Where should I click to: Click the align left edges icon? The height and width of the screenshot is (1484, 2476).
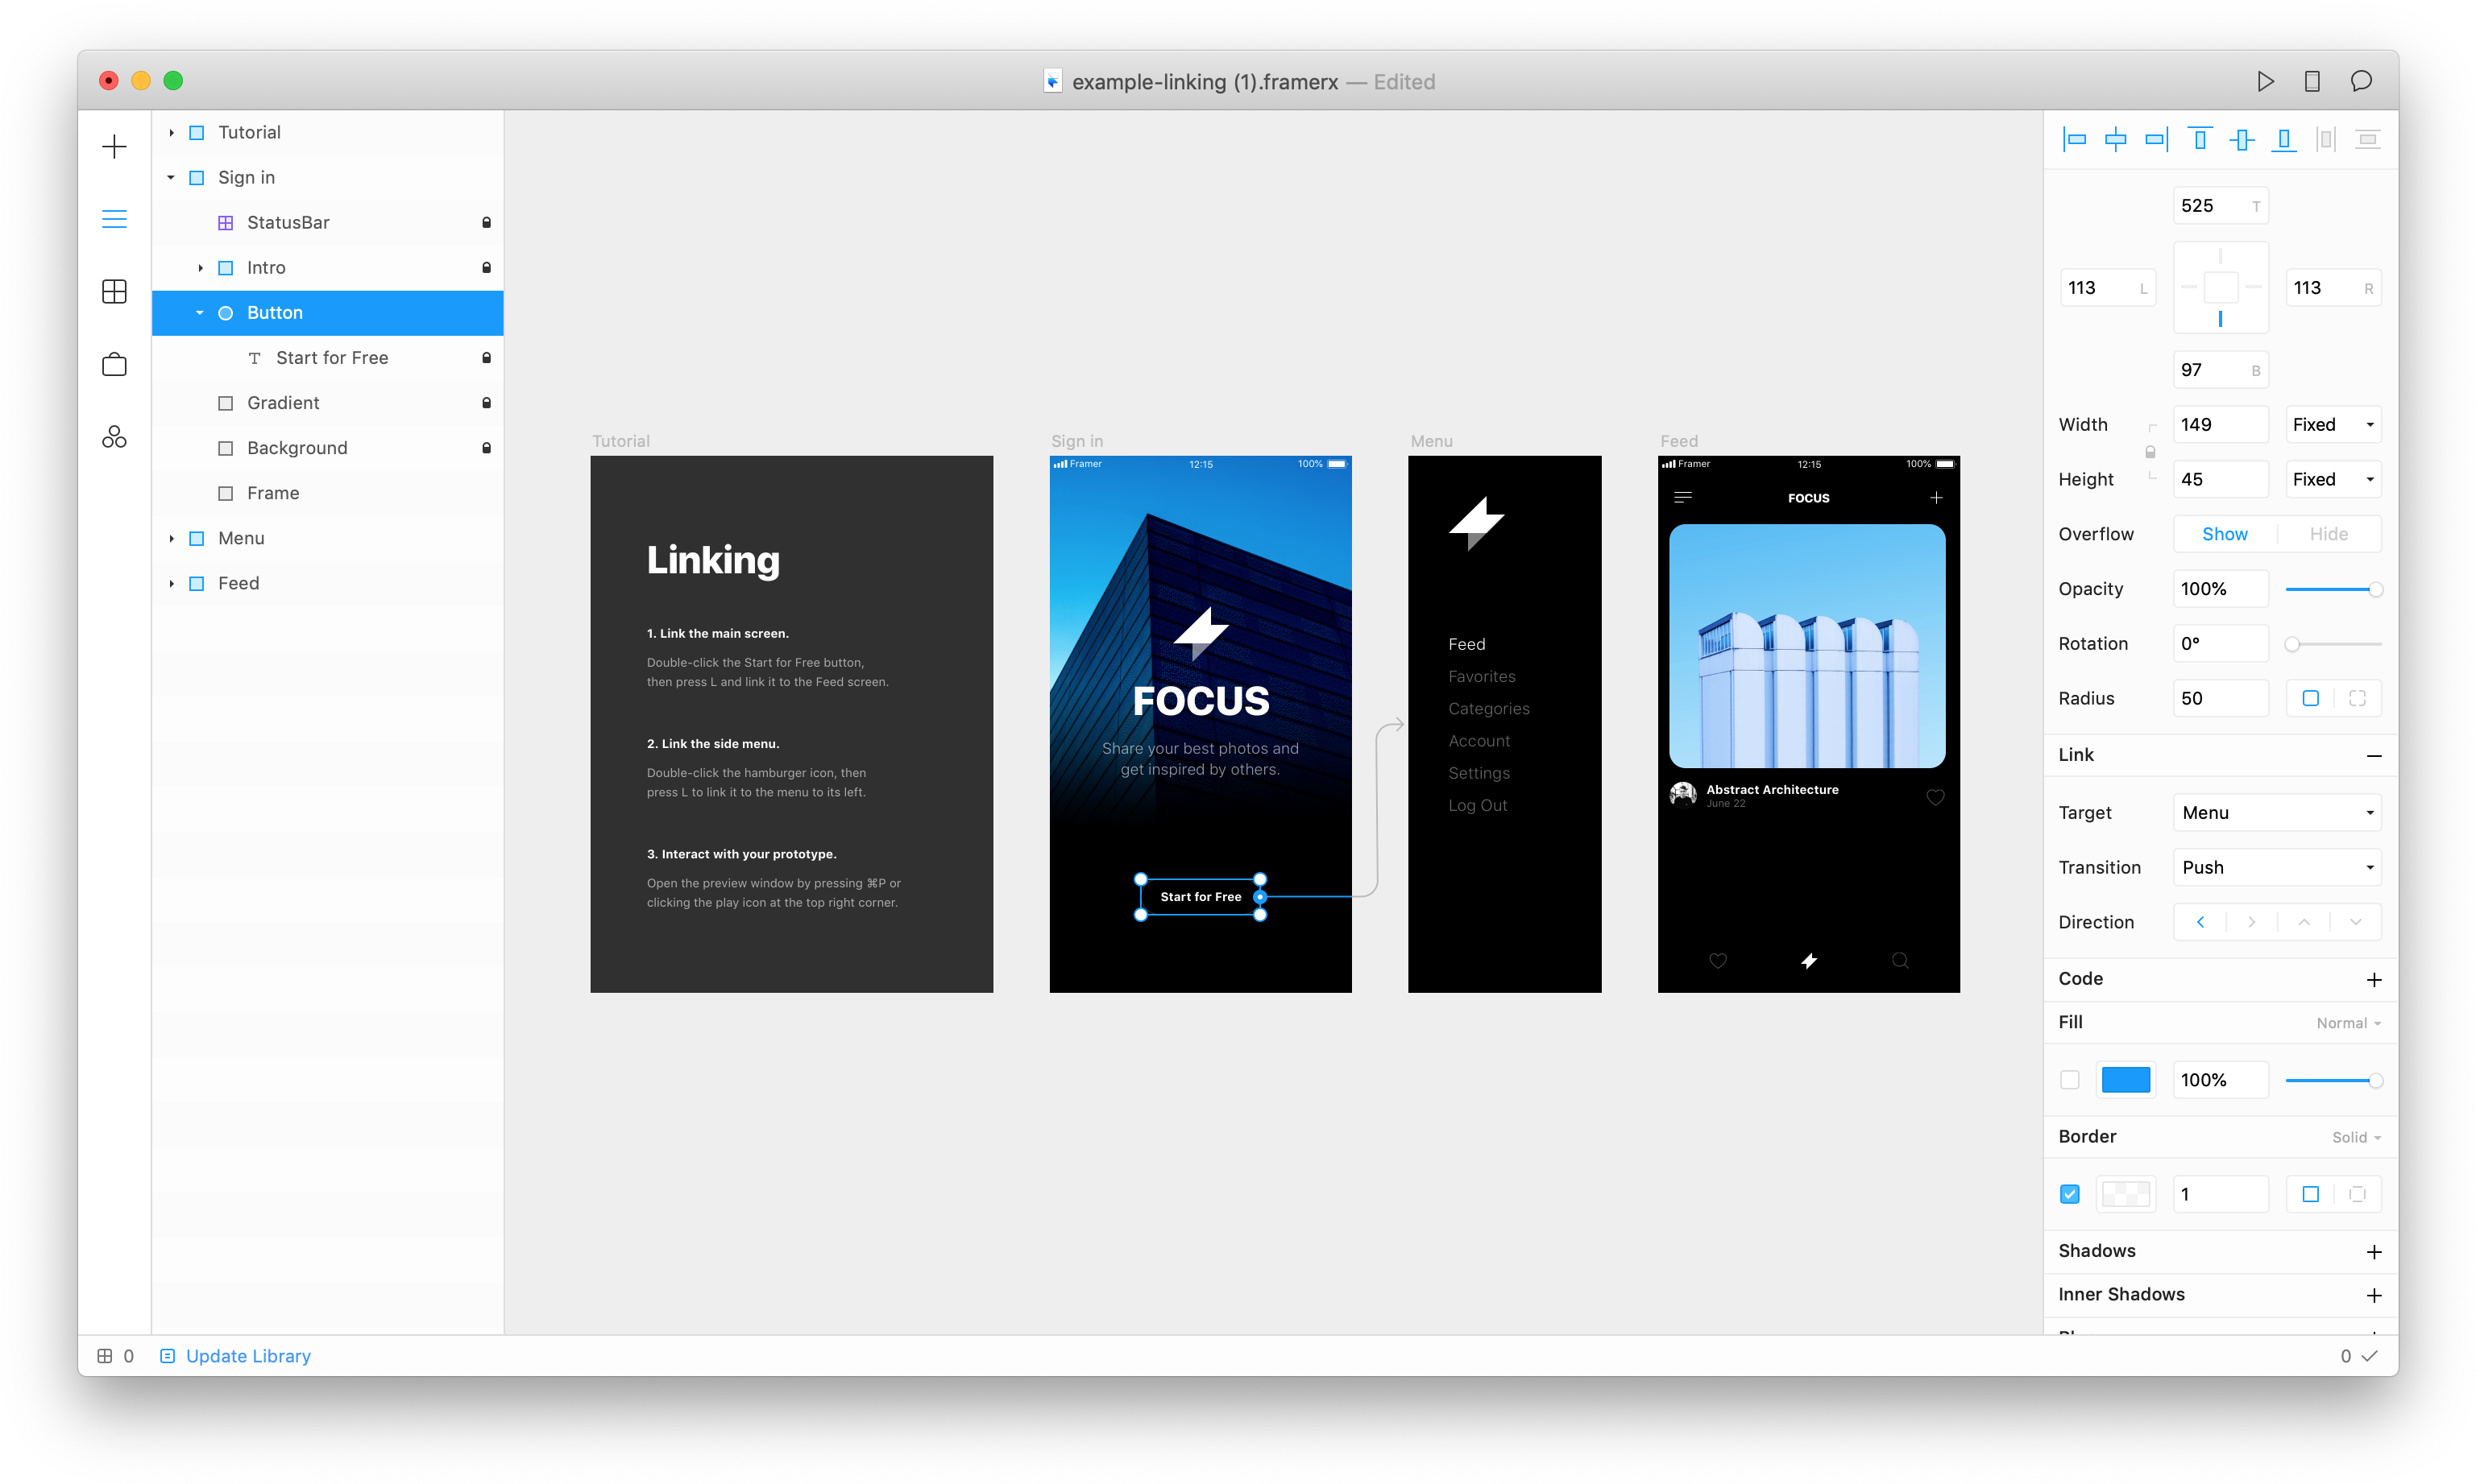2074,140
